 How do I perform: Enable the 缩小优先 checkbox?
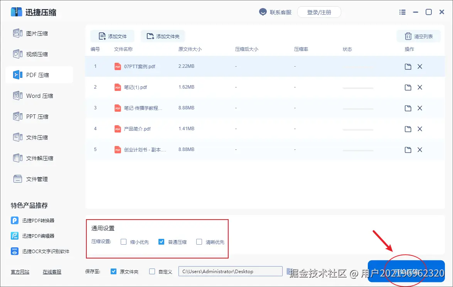[124, 242]
